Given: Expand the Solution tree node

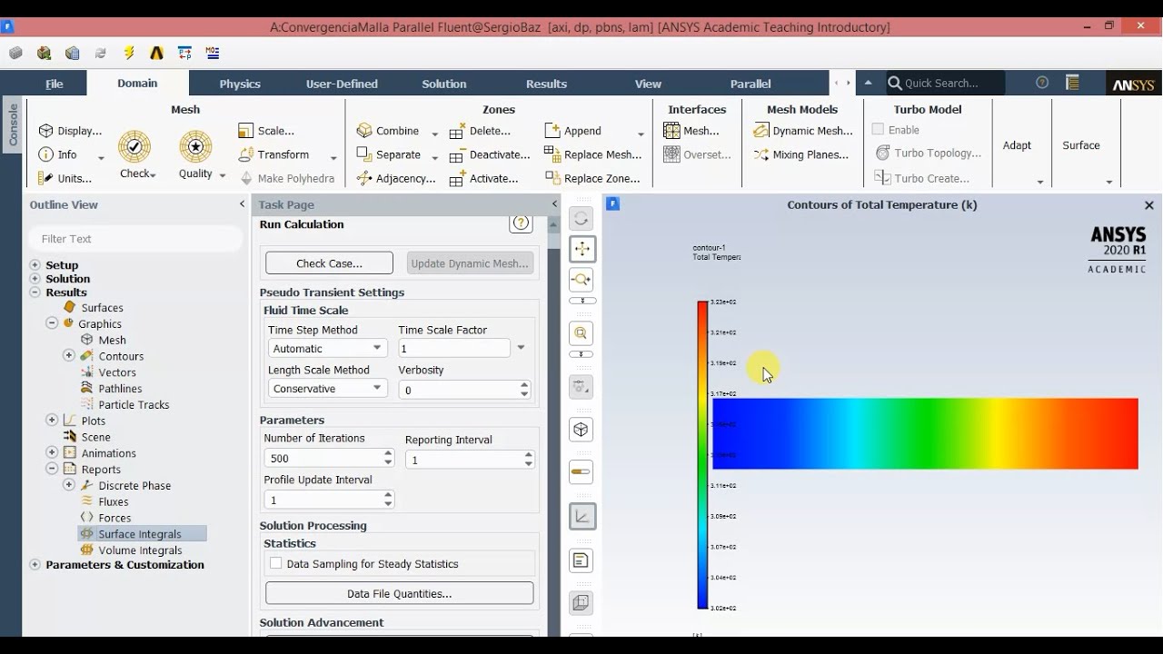Looking at the screenshot, I should tap(35, 279).
